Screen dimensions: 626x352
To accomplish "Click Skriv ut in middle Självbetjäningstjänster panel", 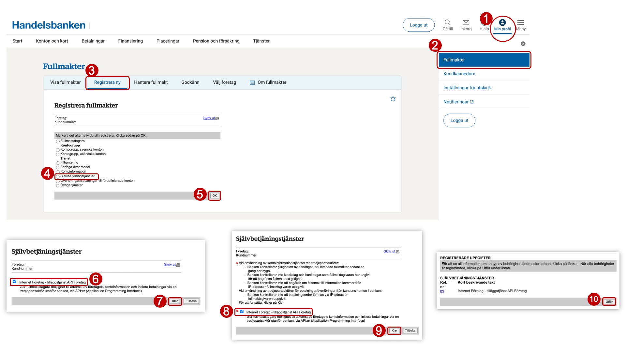I will [x=389, y=252].
